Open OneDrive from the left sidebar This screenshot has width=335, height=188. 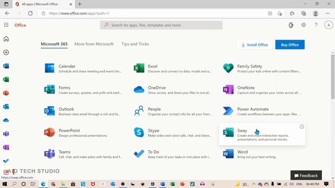(x=6, y=120)
